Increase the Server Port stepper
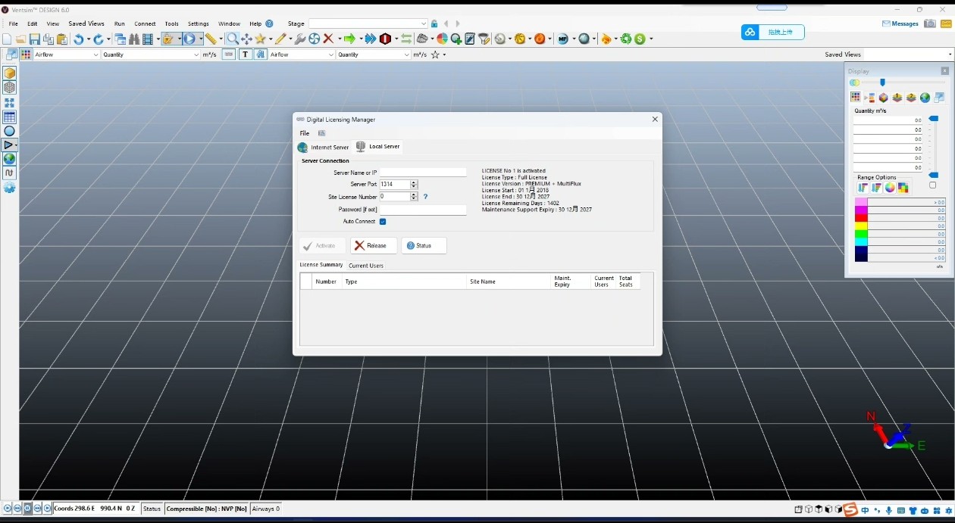The image size is (955, 523). [414, 182]
